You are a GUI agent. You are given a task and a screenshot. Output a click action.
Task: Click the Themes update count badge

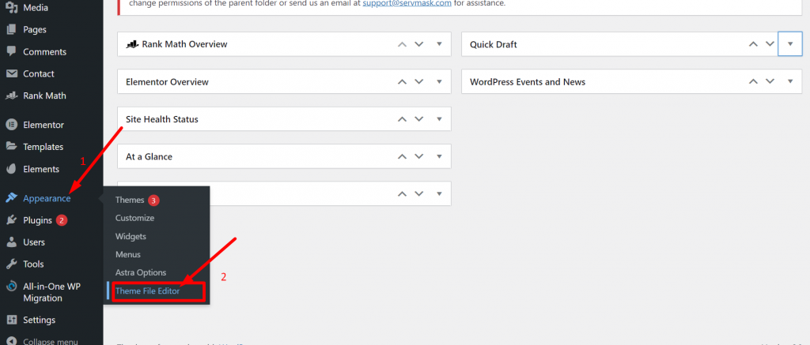tap(153, 200)
